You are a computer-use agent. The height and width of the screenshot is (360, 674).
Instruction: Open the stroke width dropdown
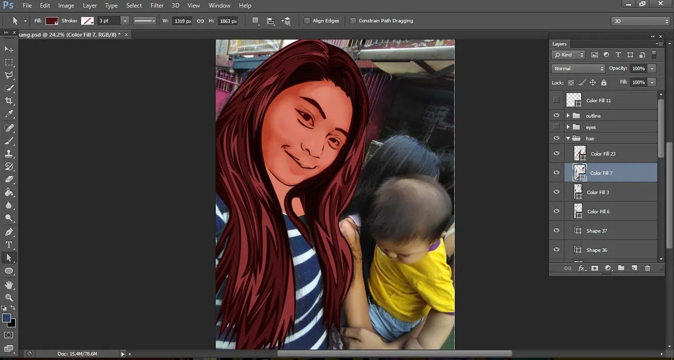(125, 21)
